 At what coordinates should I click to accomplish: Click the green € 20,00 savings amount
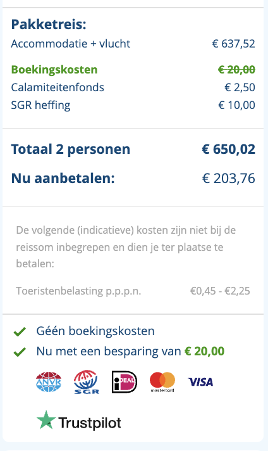[204, 352]
